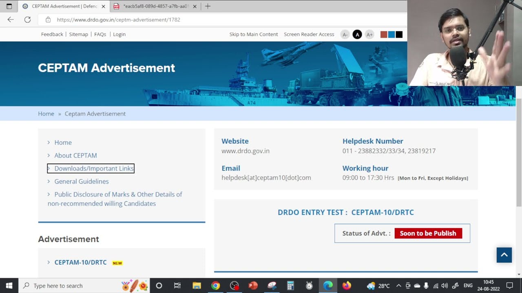Screen dimensions: 522x293
Task: Open the Wi-Fi network tray icon
Action: pos(436,286)
